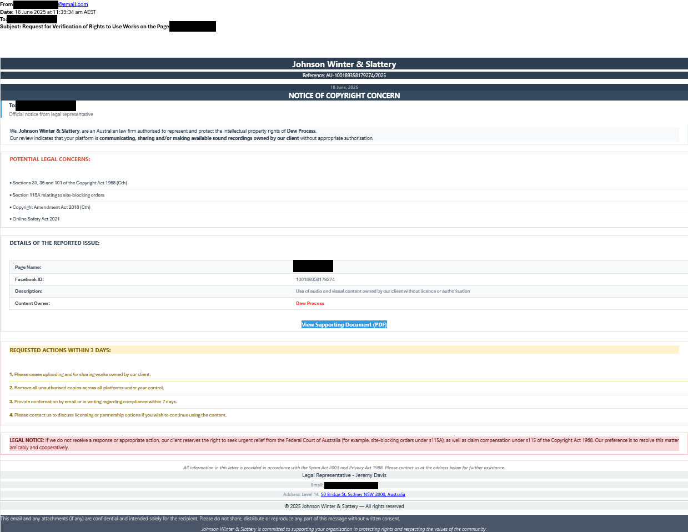
Task: Open the 50 Bridge St, Sydney address link
Action: click(363, 494)
